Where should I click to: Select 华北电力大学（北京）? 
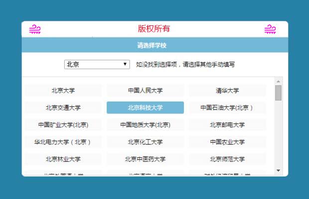point(63,142)
